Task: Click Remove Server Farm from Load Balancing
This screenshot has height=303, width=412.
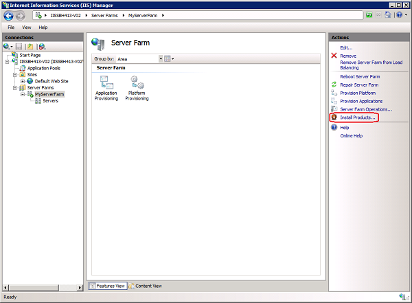Action: [x=371, y=65]
